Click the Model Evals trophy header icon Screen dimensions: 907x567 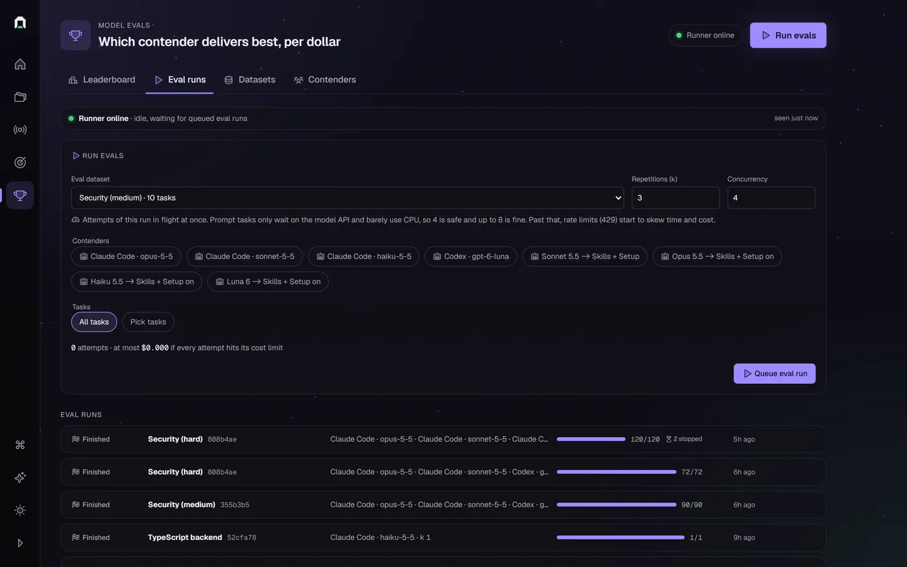point(76,35)
